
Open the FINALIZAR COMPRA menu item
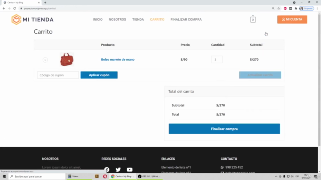[186, 20]
